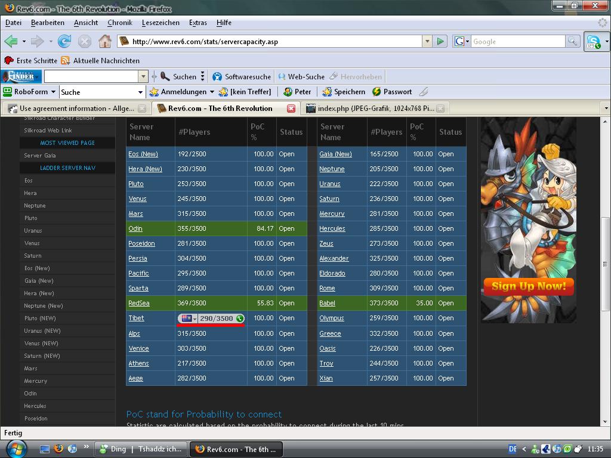Click the back arrow navigation icon
Viewport: 611px width, 458px height.
[11, 41]
